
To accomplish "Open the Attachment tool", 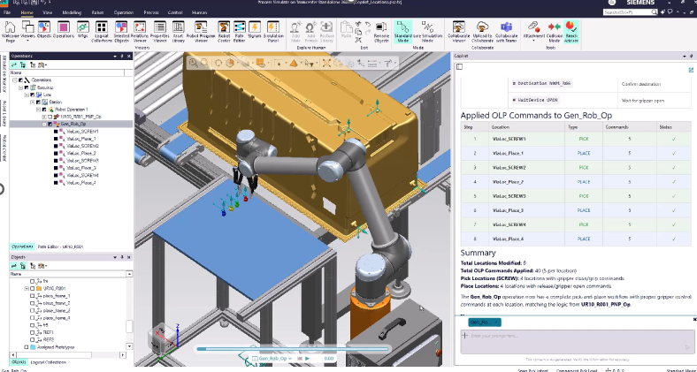I will tap(534, 31).
